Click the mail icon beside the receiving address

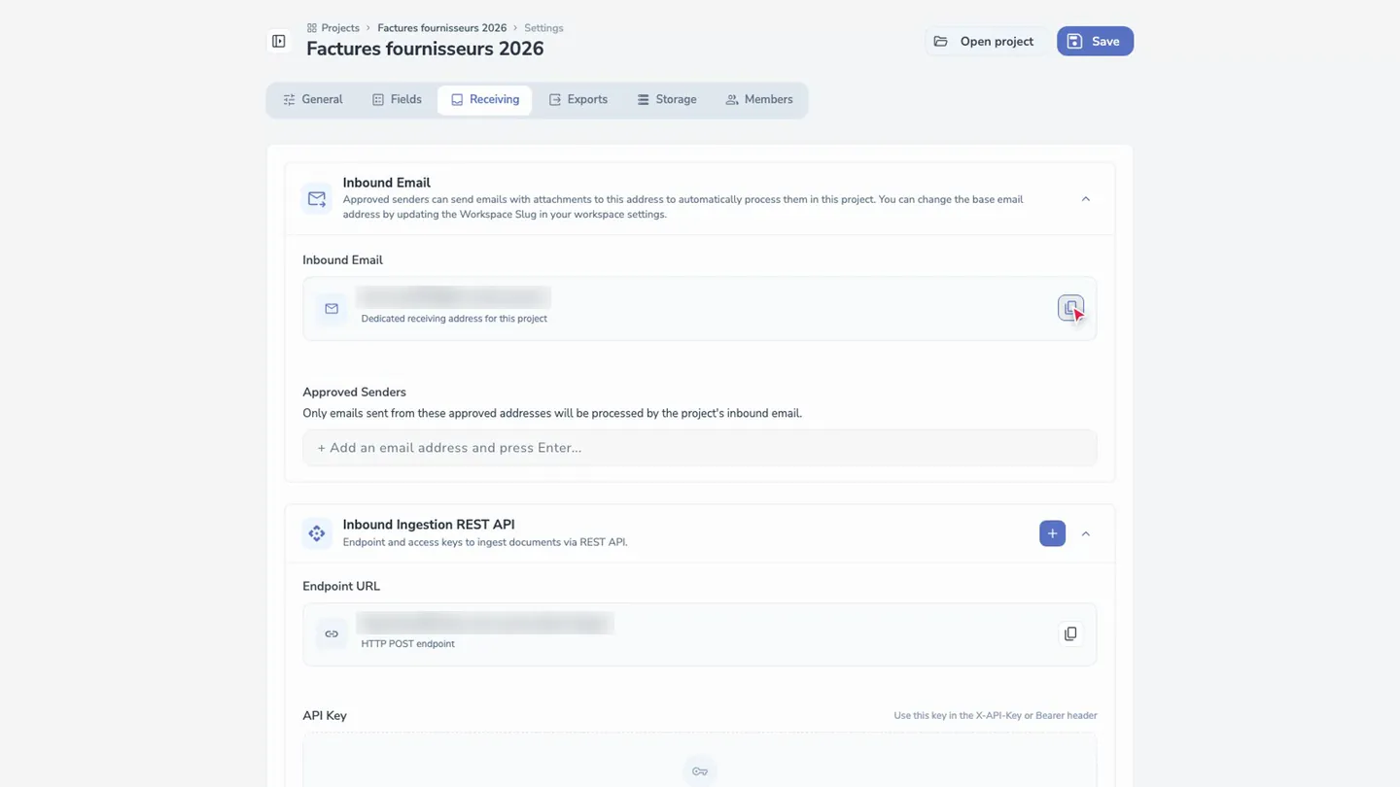point(332,308)
